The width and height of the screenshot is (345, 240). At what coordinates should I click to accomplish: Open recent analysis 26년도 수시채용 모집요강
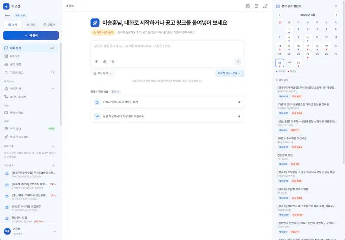point(30,208)
